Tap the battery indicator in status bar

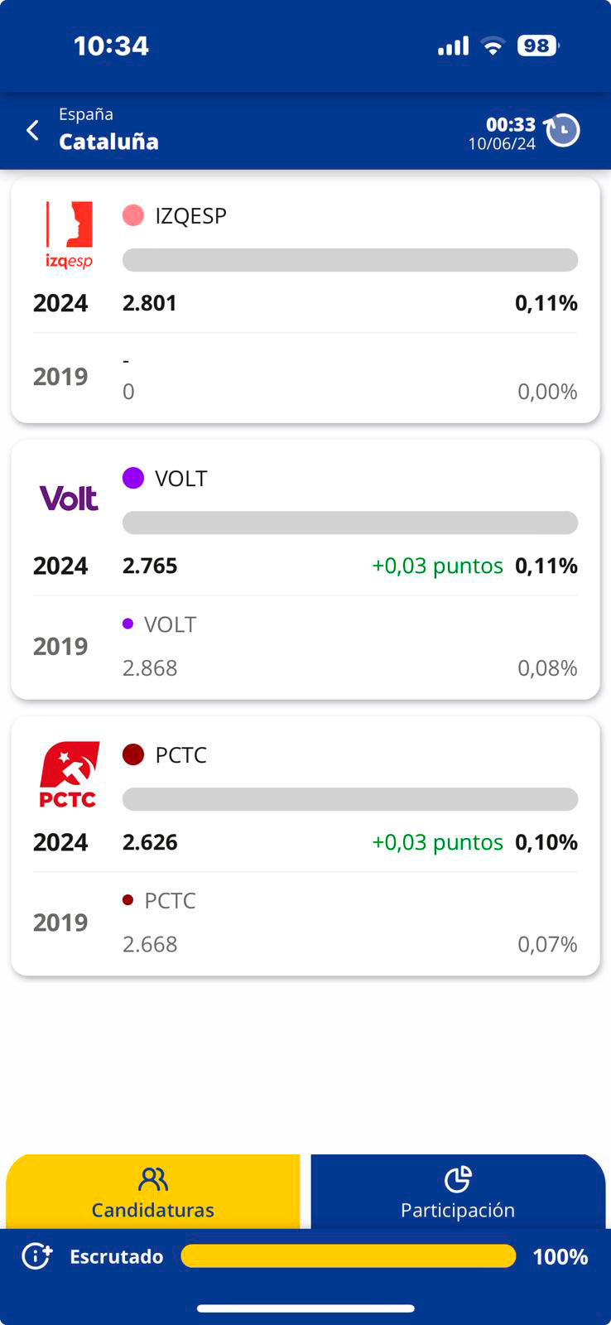(536, 46)
